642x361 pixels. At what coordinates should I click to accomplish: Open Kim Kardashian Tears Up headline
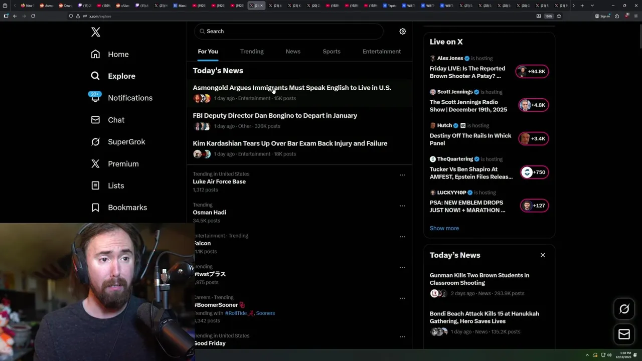pyautogui.click(x=290, y=143)
